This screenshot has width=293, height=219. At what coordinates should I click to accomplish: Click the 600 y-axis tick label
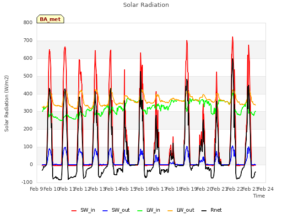[28, 58]
